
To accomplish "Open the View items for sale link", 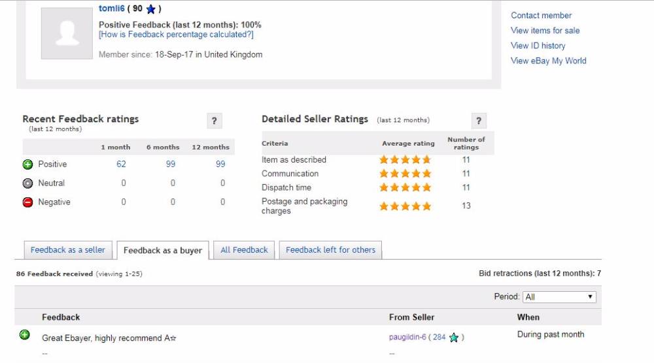I will click(545, 31).
